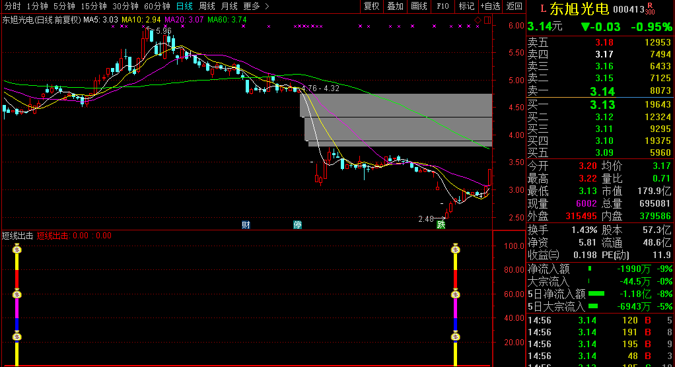The width and height of the screenshot is (675, 367).
Task: Click the gray price gap zone
Action: (396, 119)
